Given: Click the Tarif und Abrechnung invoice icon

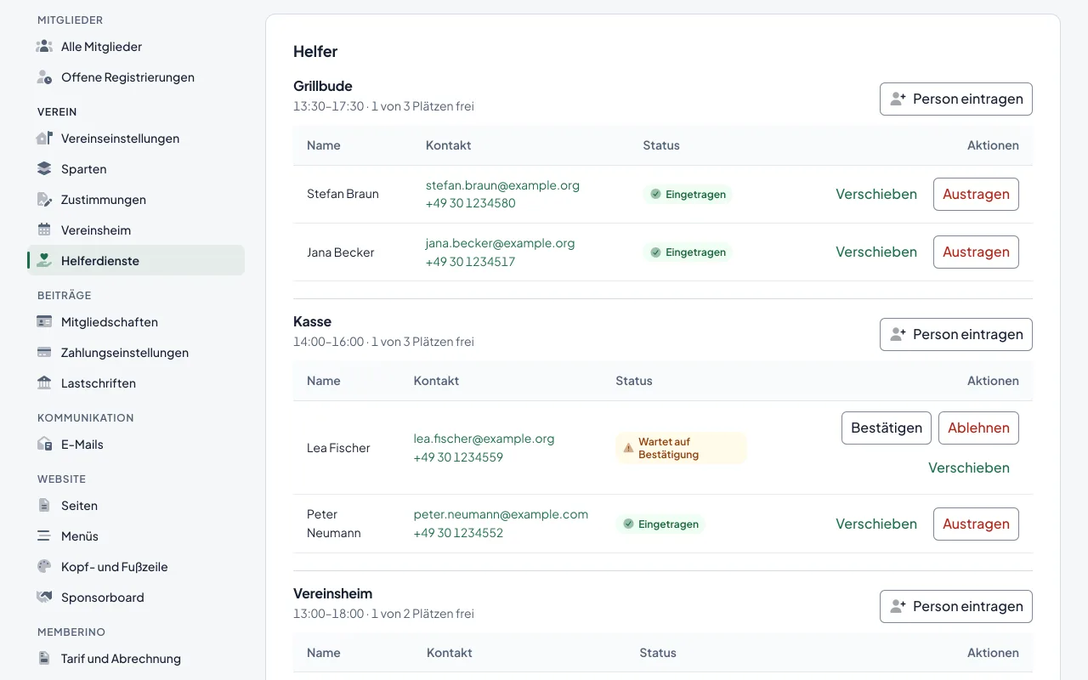Looking at the screenshot, I should (44, 659).
